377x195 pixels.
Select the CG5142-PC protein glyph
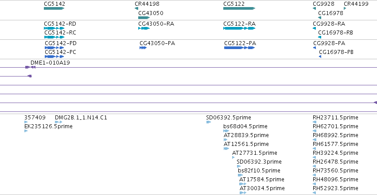click(54, 57)
